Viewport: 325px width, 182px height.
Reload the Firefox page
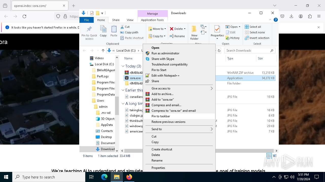coord(24,16)
